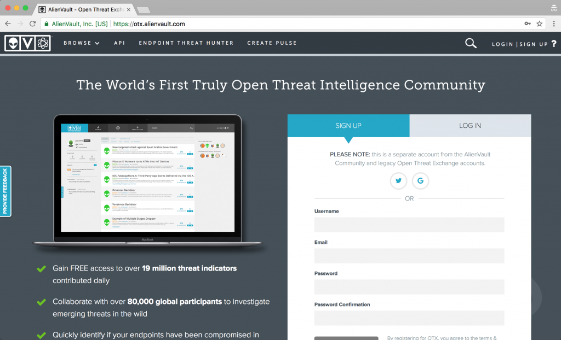This screenshot has height=340, width=561.
Task: Switch to the Log In tab
Action: (470, 126)
